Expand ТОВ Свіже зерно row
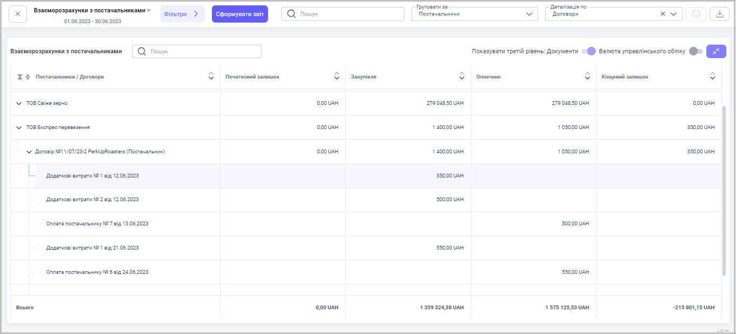The height and width of the screenshot is (334, 736). (x=19, y=103)
